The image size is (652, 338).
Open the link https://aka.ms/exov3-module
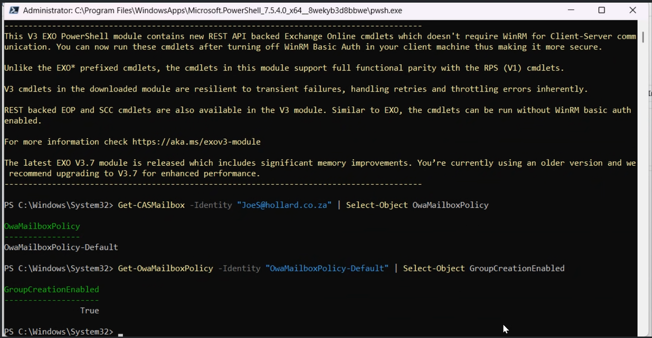click(195, 141)
